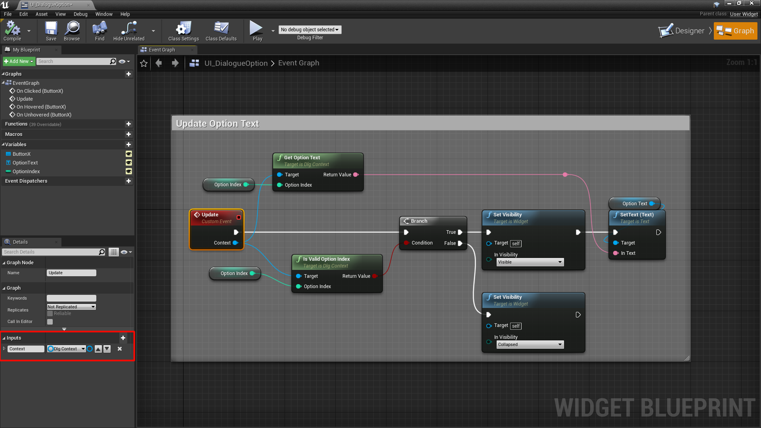Image resolution: width=761 pixels, height=428 pixels.
Task: Click UI_DialogueOption breadcrumb
Action: 236,63
